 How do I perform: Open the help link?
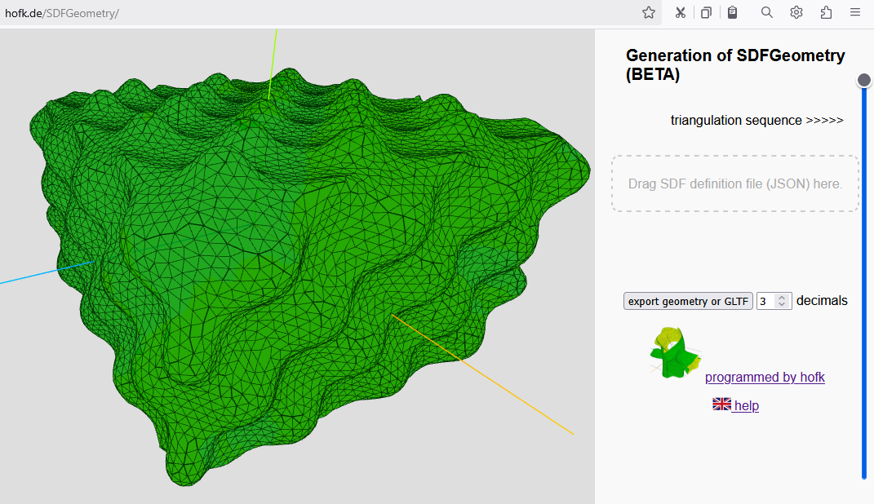[x=747, y=405]
